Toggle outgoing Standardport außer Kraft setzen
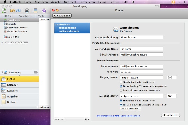 (121, 101)
